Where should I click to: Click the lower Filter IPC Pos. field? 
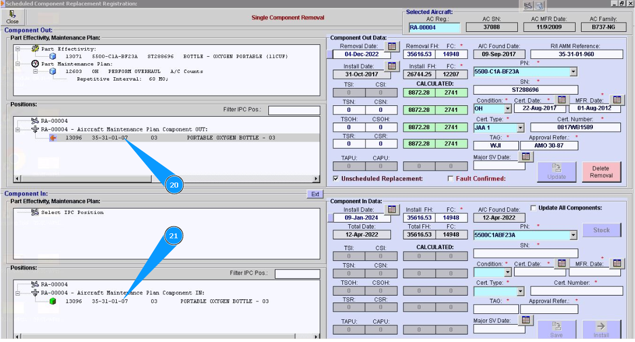(297, 274)
